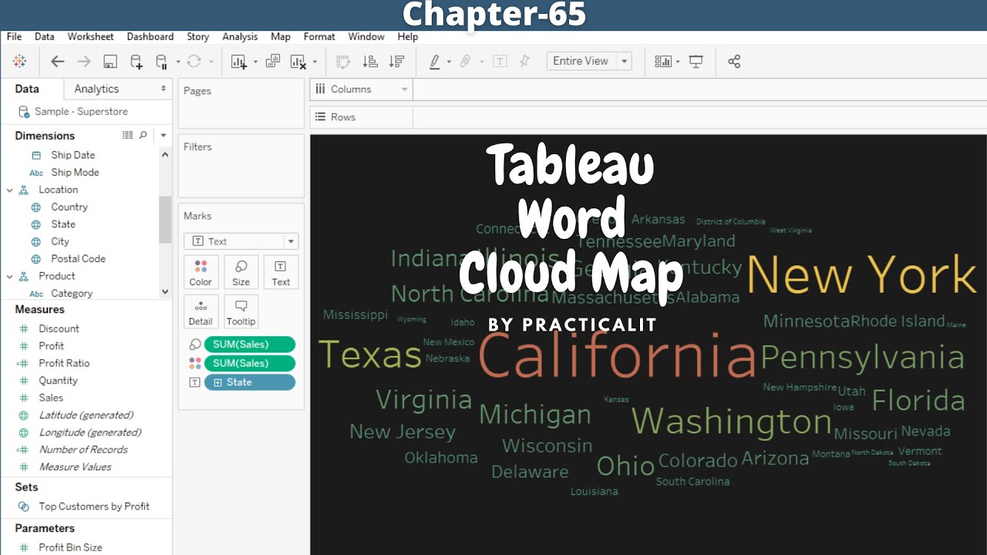Click into the Rows shelf

[699, 117]
